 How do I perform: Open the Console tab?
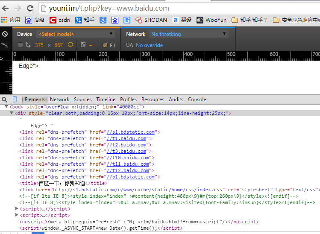(x=197, y=99)
